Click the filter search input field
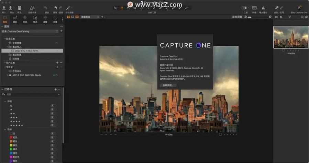This screenshot has height=163, width=309. pyautogui.click(x=31, y=95)
